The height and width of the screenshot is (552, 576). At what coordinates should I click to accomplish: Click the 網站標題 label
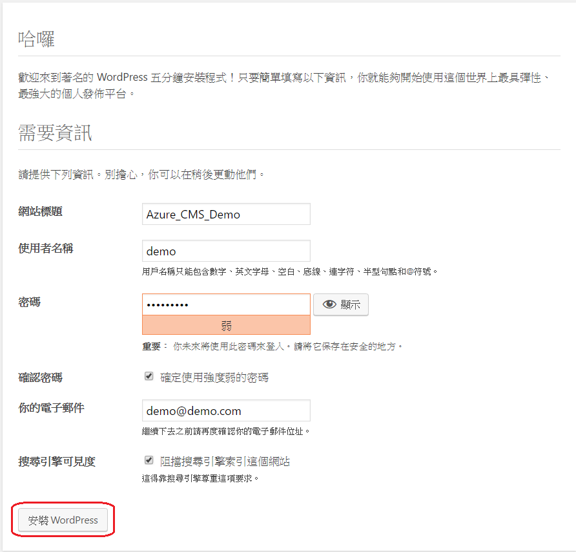tap(41, 211)
